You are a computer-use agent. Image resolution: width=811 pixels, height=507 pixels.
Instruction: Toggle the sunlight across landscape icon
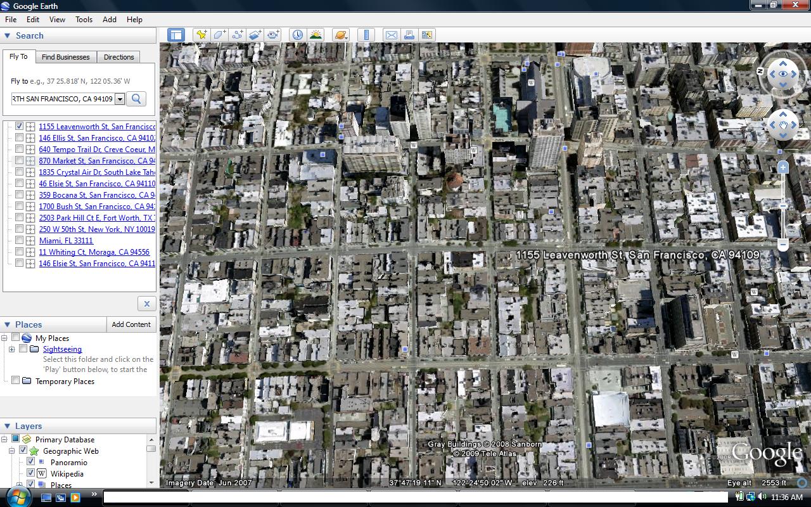(x=316, y=35)
